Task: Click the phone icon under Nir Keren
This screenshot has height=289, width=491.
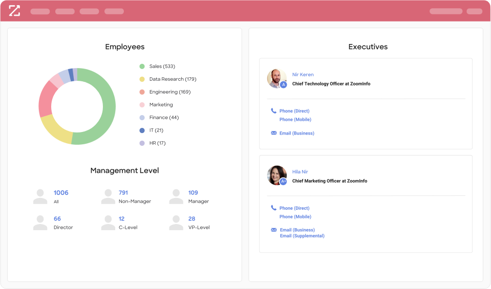Action: (x=274, y=110)
